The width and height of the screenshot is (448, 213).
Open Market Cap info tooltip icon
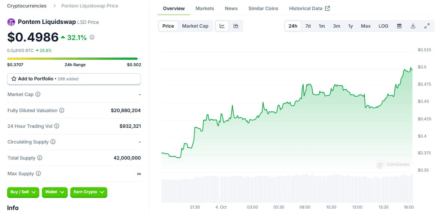[x=38, y=94]
